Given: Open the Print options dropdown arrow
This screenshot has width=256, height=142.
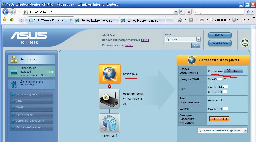Looking at the screenshot, I should tap(207, 20).
